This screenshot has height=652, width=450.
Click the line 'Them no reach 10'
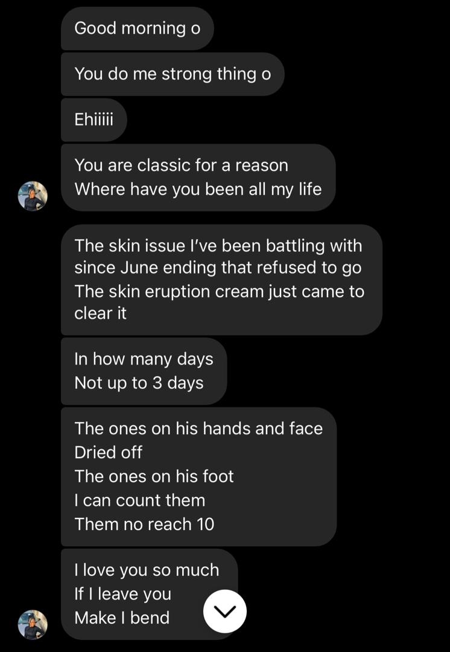[x=145, y=525]
